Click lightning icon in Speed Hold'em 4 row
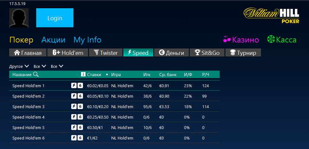This screenshot has height=149, width=309. 74,117
